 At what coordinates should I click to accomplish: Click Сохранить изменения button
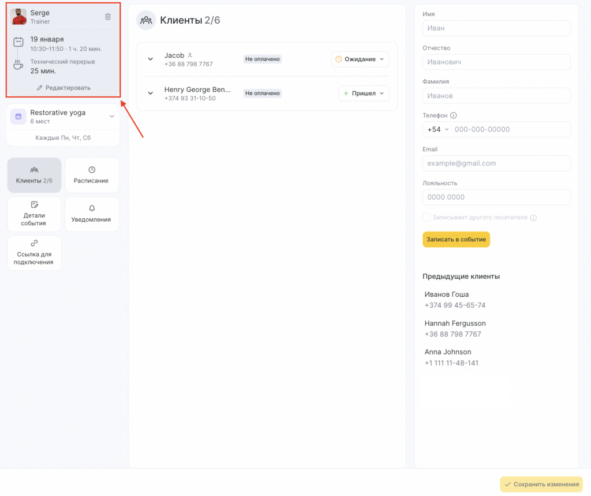(541, 484)
